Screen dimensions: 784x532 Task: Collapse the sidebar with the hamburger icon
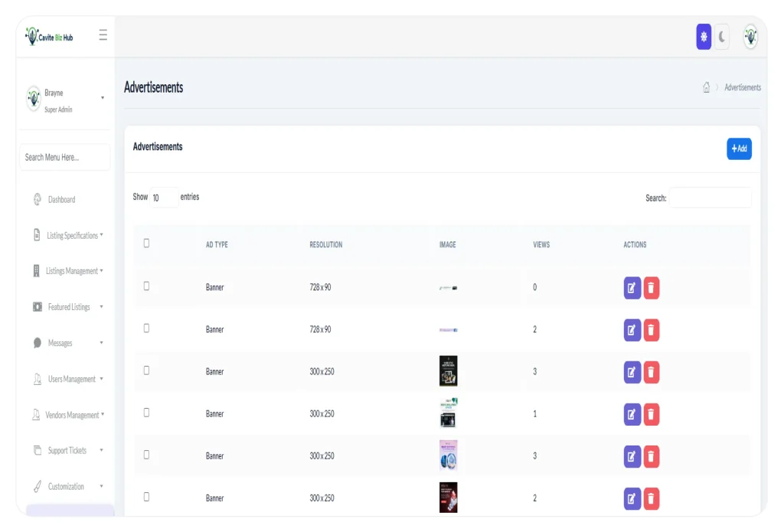pyautogui.click(x=103, y=35)
